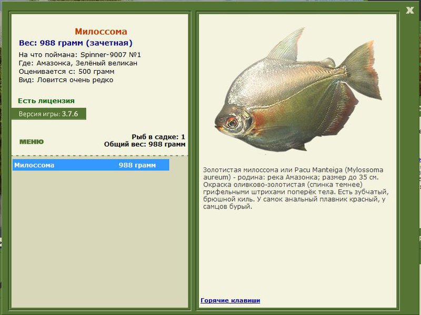Click the Милоссома fish picture
This screenshot has height=315, width=421.
pyautogui.click(x=298, y=90)
